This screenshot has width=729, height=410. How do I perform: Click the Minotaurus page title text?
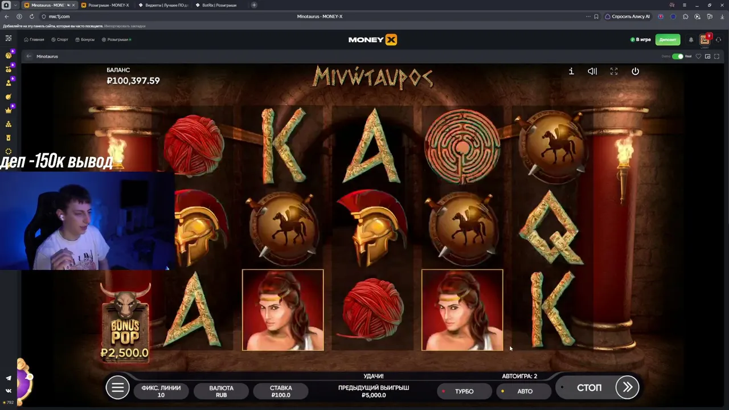click(x=47, y=56)
